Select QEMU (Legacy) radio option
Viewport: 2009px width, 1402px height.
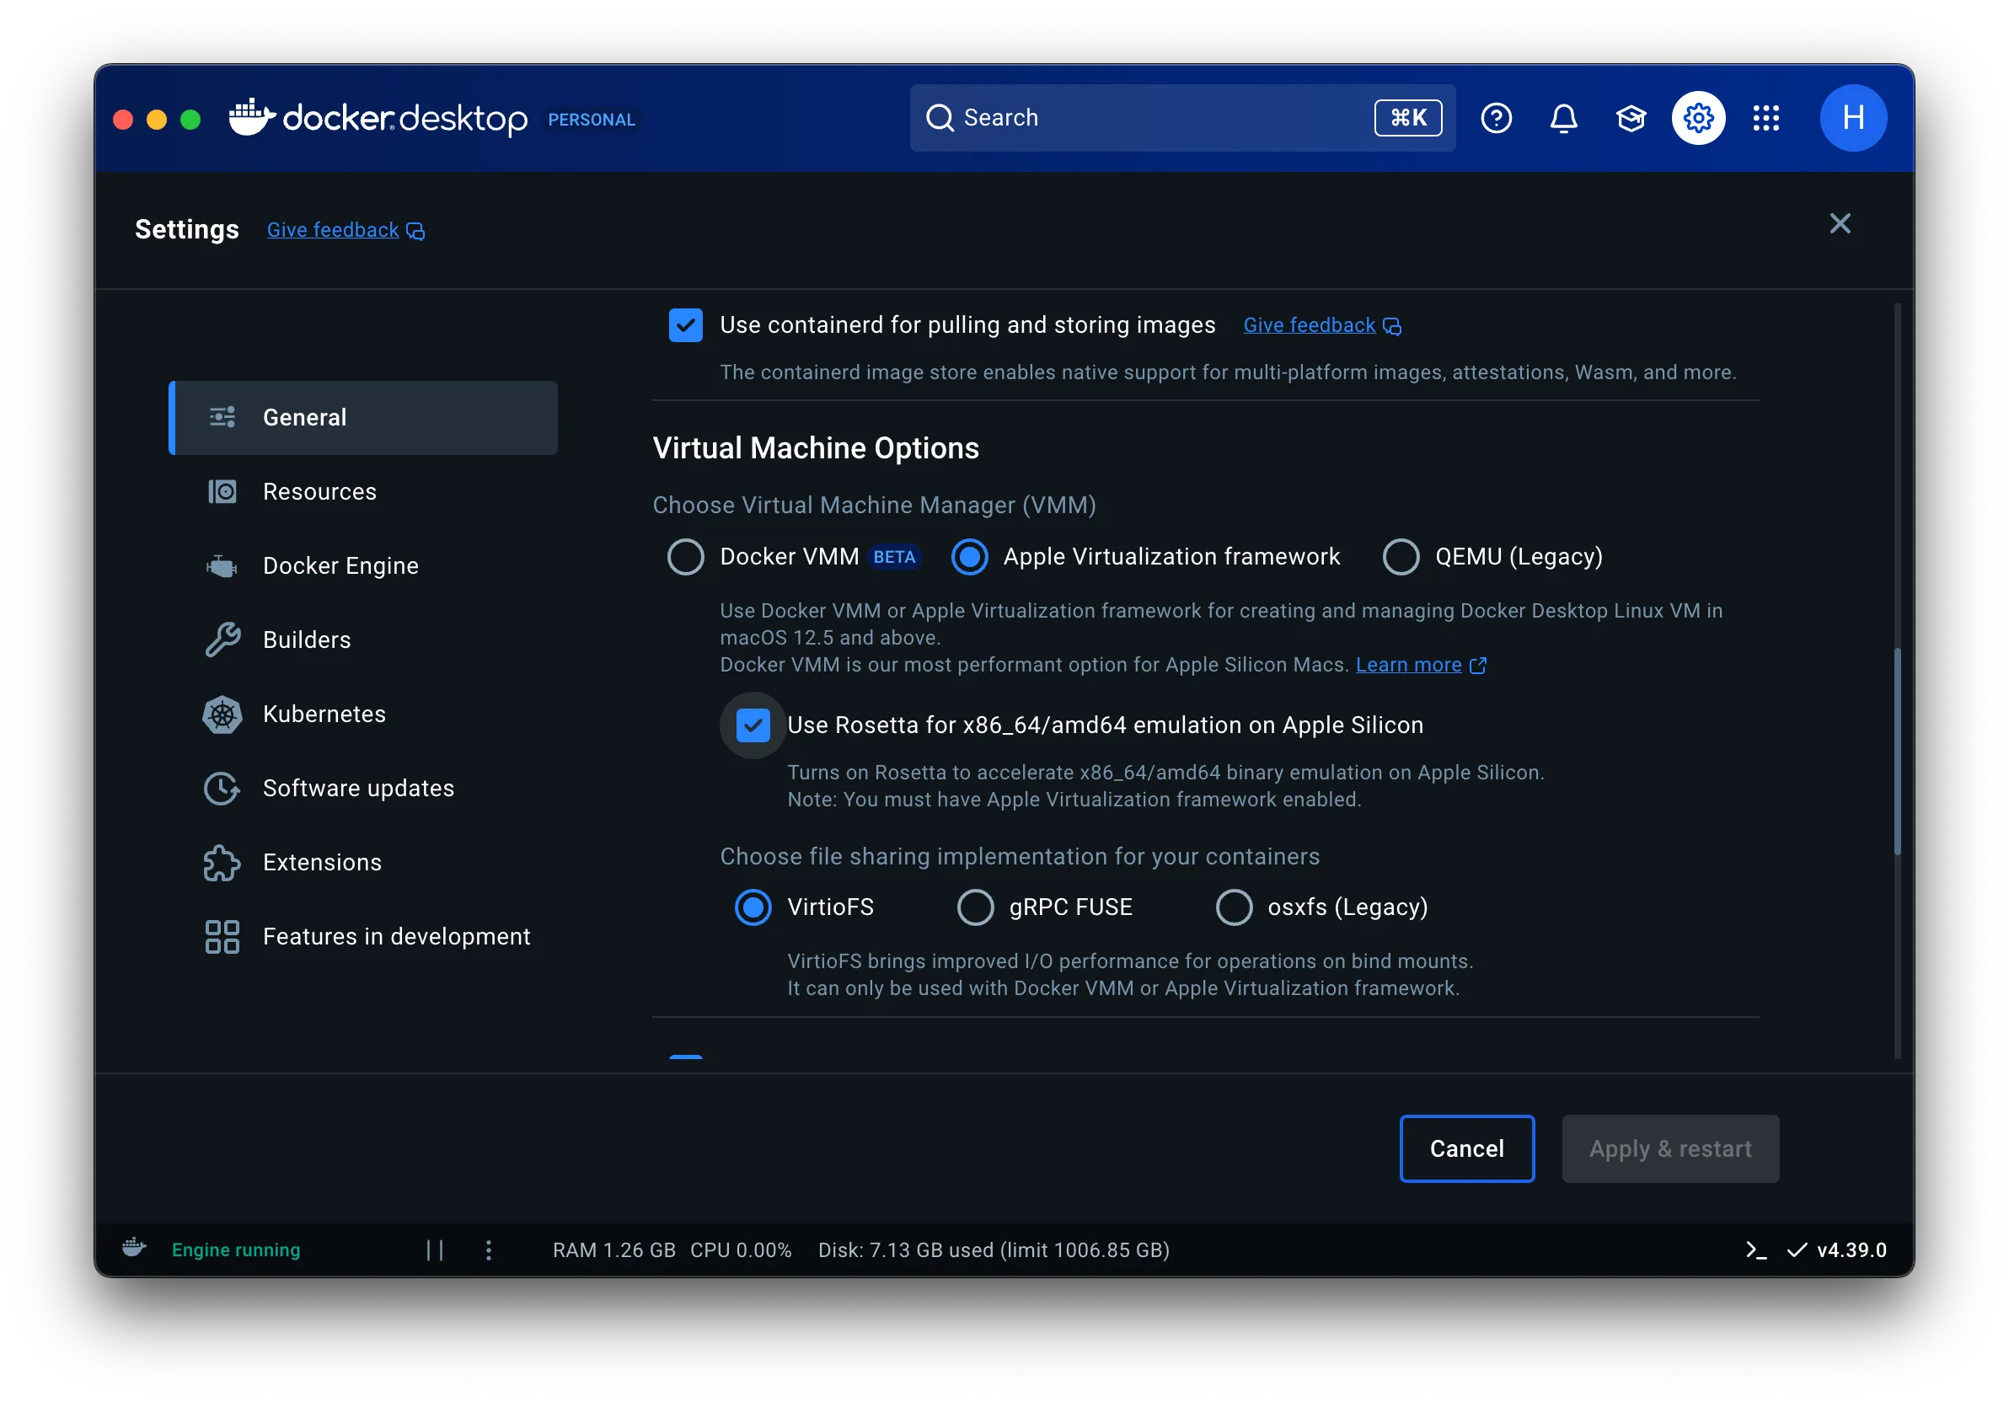(x=1400, y=557)
